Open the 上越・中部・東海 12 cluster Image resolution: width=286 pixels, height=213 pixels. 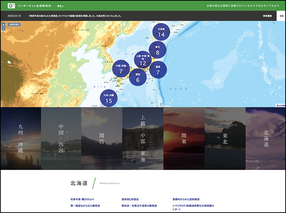pos(143,60)
